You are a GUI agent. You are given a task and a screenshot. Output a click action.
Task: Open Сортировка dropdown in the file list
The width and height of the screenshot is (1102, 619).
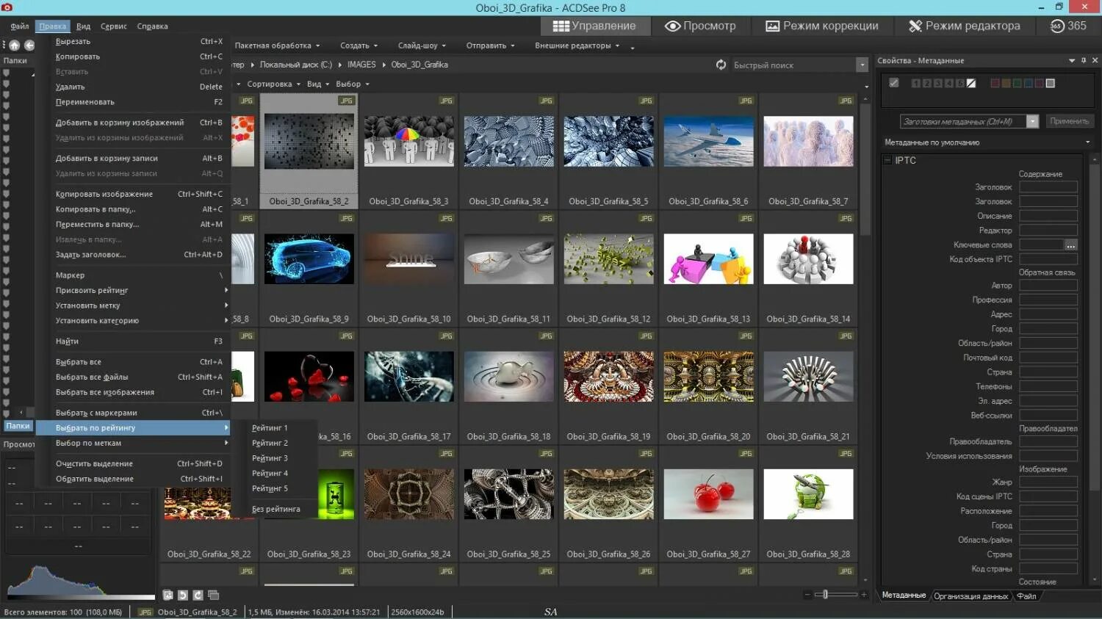point(273,84)
